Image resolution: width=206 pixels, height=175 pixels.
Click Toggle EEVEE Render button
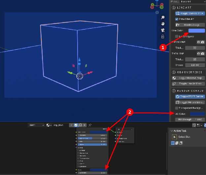point(190,97)
